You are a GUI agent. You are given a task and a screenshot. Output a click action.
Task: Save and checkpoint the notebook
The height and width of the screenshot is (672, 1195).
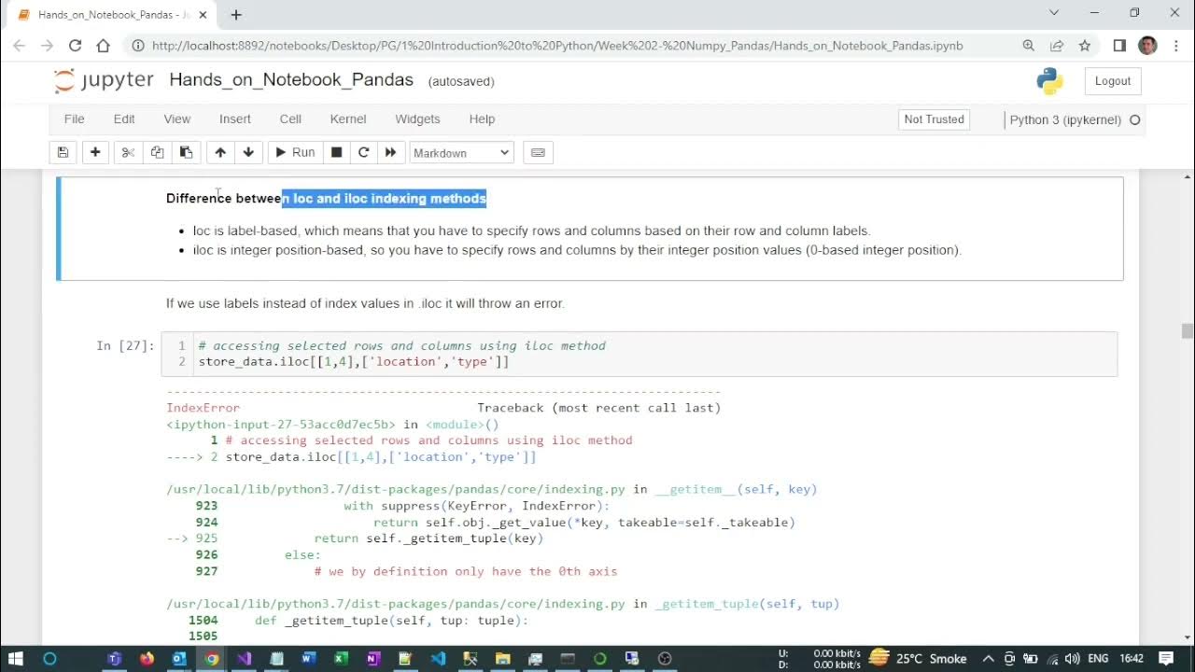click(x=63, y=152)
